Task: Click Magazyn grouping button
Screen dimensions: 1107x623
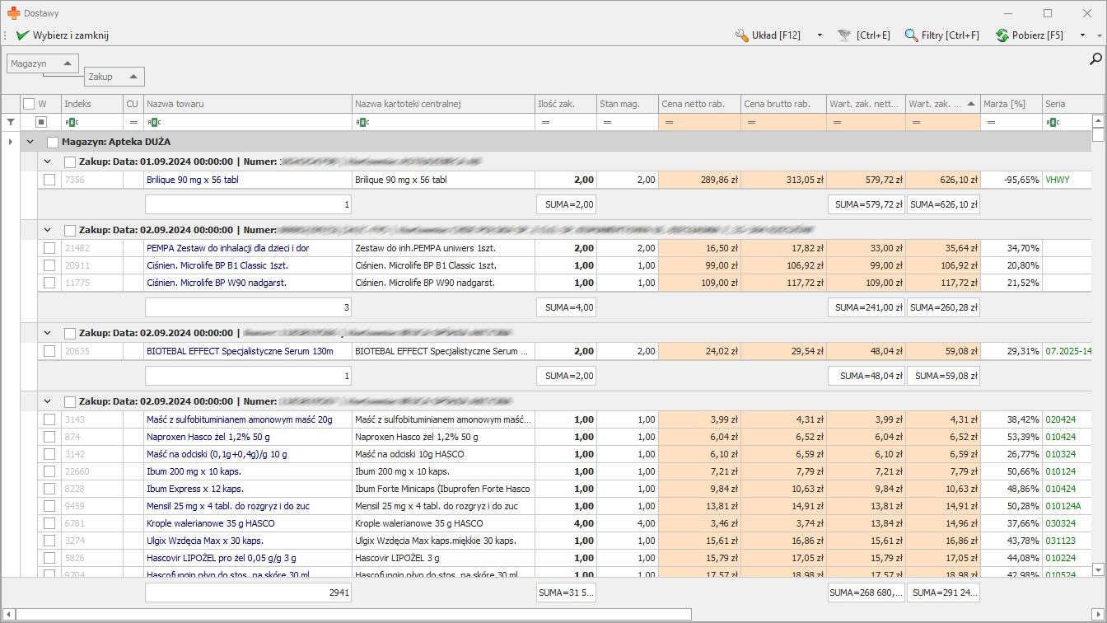Action: 43,63
